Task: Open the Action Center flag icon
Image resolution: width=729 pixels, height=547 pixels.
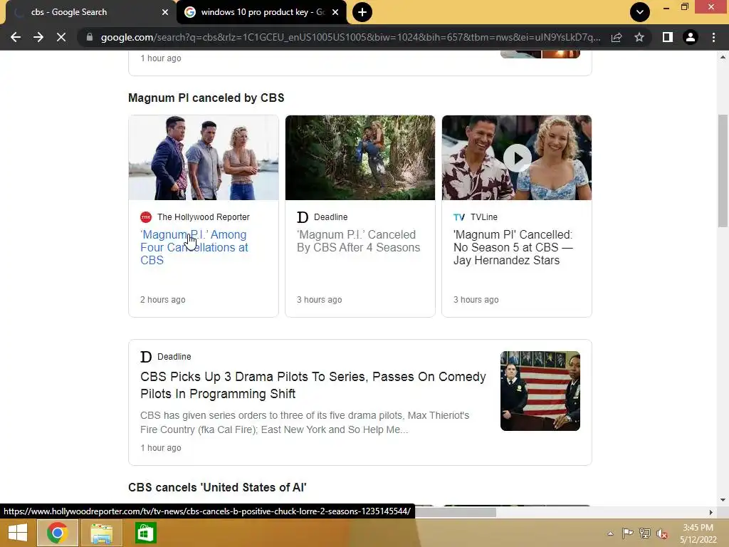Action: [x=627, y=533]
